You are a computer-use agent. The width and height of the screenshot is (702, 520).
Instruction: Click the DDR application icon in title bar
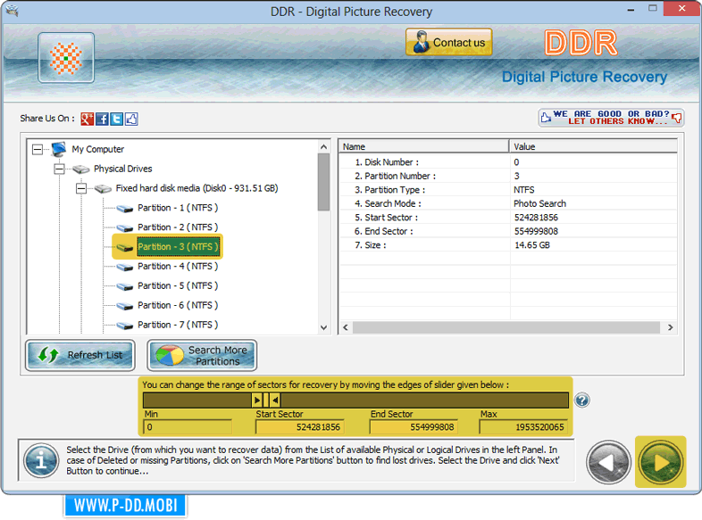(x=13, y=11)
